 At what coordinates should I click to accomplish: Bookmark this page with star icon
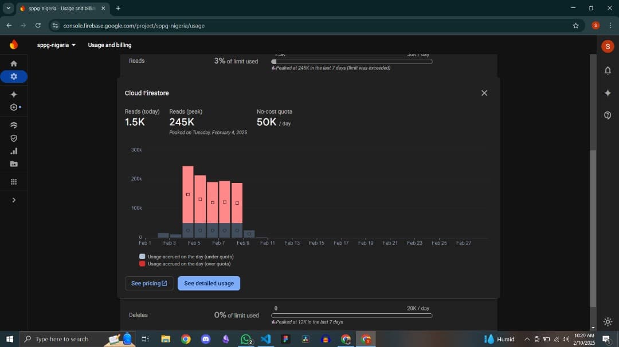[575, 26]
